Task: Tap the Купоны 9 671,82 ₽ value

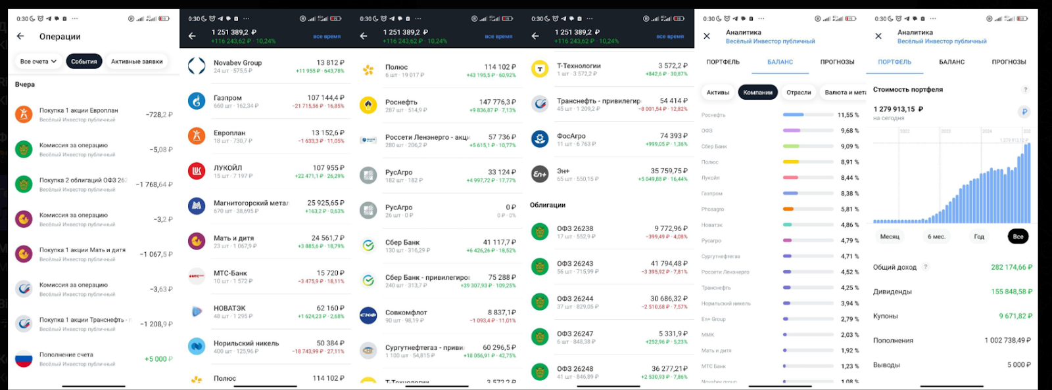Action: (1016, 316)
